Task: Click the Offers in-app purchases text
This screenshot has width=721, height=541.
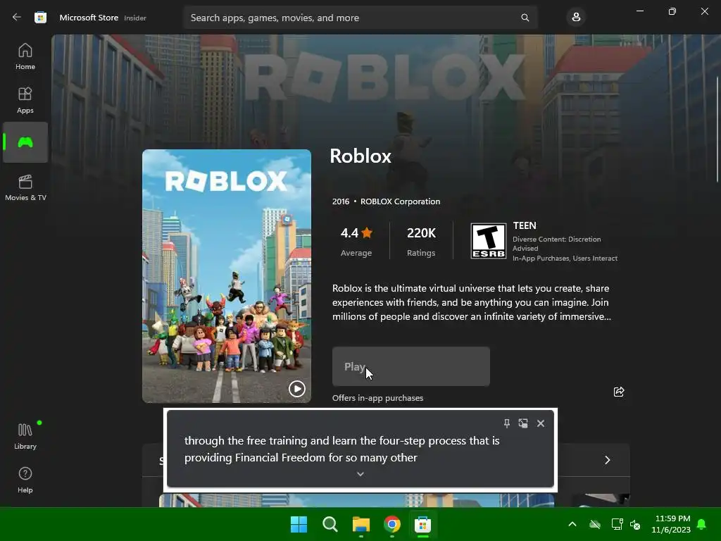Action: pyautogui.click(x=377, y=398)
